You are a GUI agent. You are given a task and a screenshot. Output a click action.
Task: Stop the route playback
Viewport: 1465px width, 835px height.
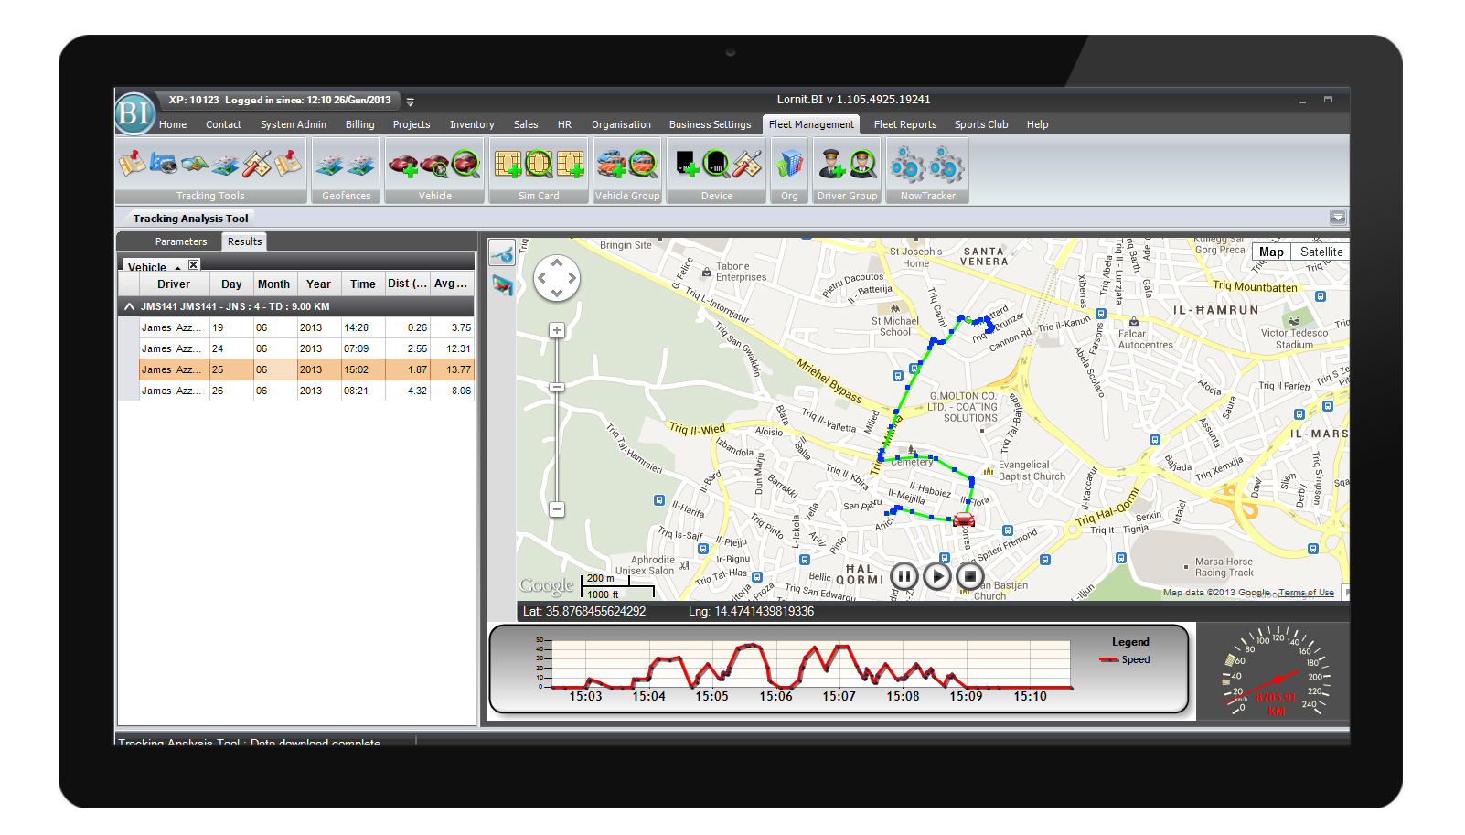[969, 576]
